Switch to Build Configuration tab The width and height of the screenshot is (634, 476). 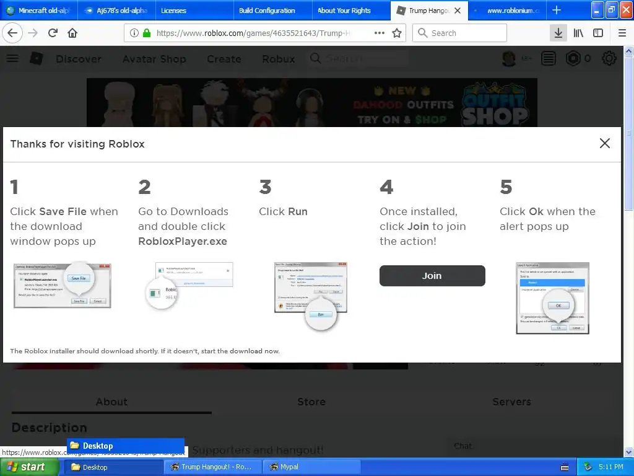point(273,11)
